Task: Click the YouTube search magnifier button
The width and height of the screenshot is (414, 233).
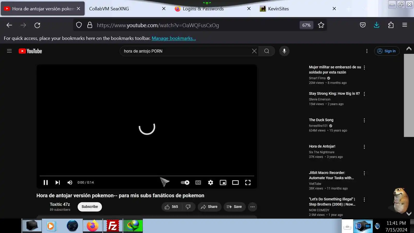Action: point(267,51)
